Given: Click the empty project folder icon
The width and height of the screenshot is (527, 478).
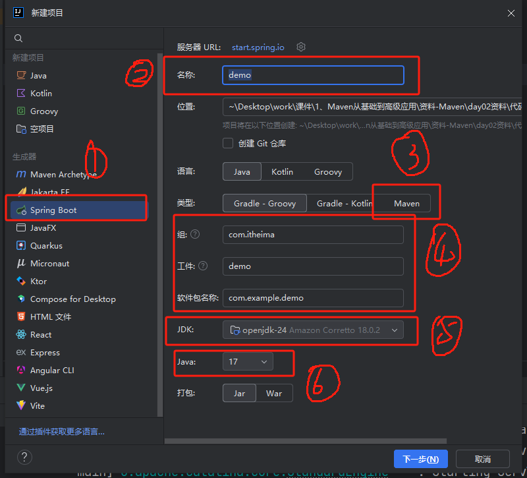Looking at the screenshot, I should 21,129.
